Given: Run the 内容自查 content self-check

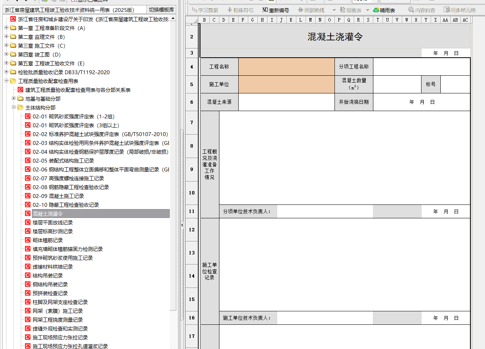Looking at the screenshot, I should click(422, 10).
